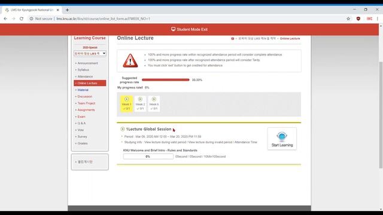The width and height of the screenshot is (383, 215).
Task: Bookmark this page with the star icon
Action: 348,19
